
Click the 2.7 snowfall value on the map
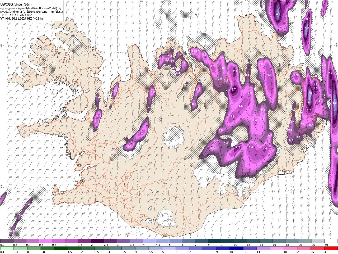pyautogui.click(x=233, y=89)
